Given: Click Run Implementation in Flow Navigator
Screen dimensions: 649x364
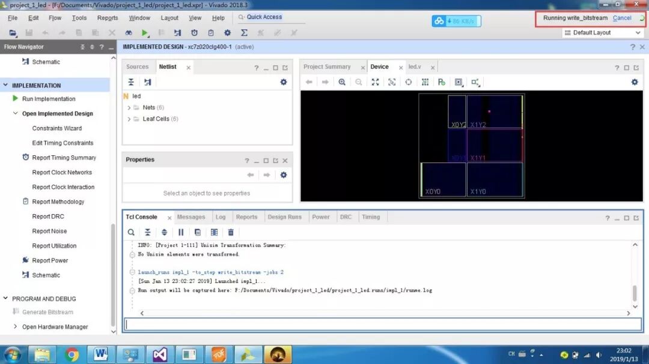Looking at the screenshot, I should (x=49, y=99).
